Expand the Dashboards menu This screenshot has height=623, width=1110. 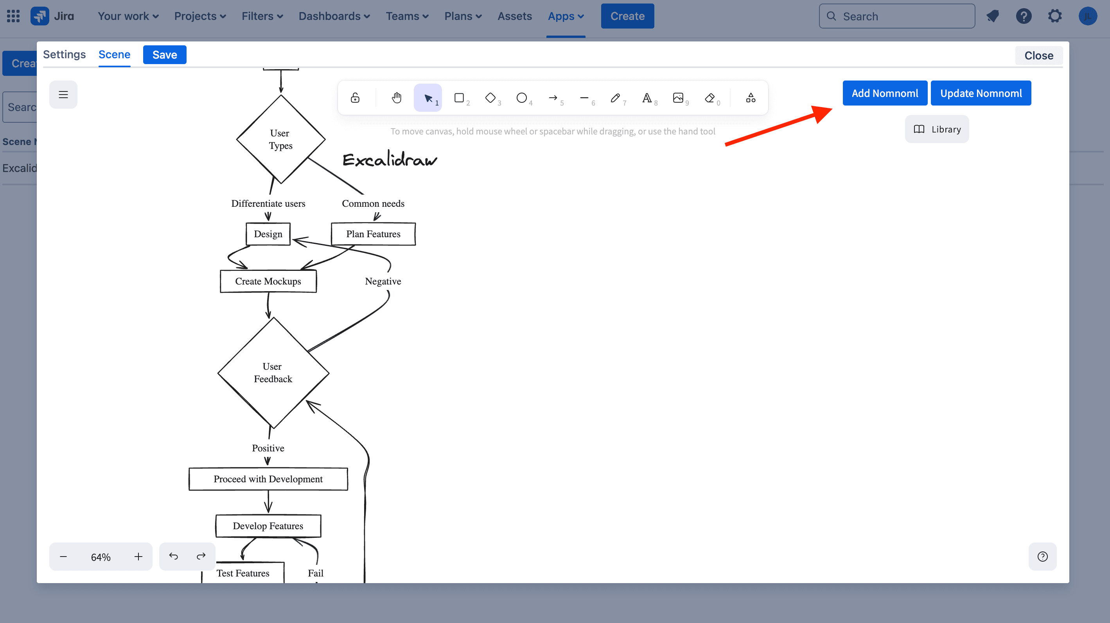click(x=334, y=16)
